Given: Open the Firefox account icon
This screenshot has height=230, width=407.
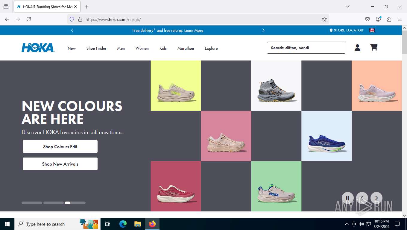Looking at the screenshot, I should point(378,19).
